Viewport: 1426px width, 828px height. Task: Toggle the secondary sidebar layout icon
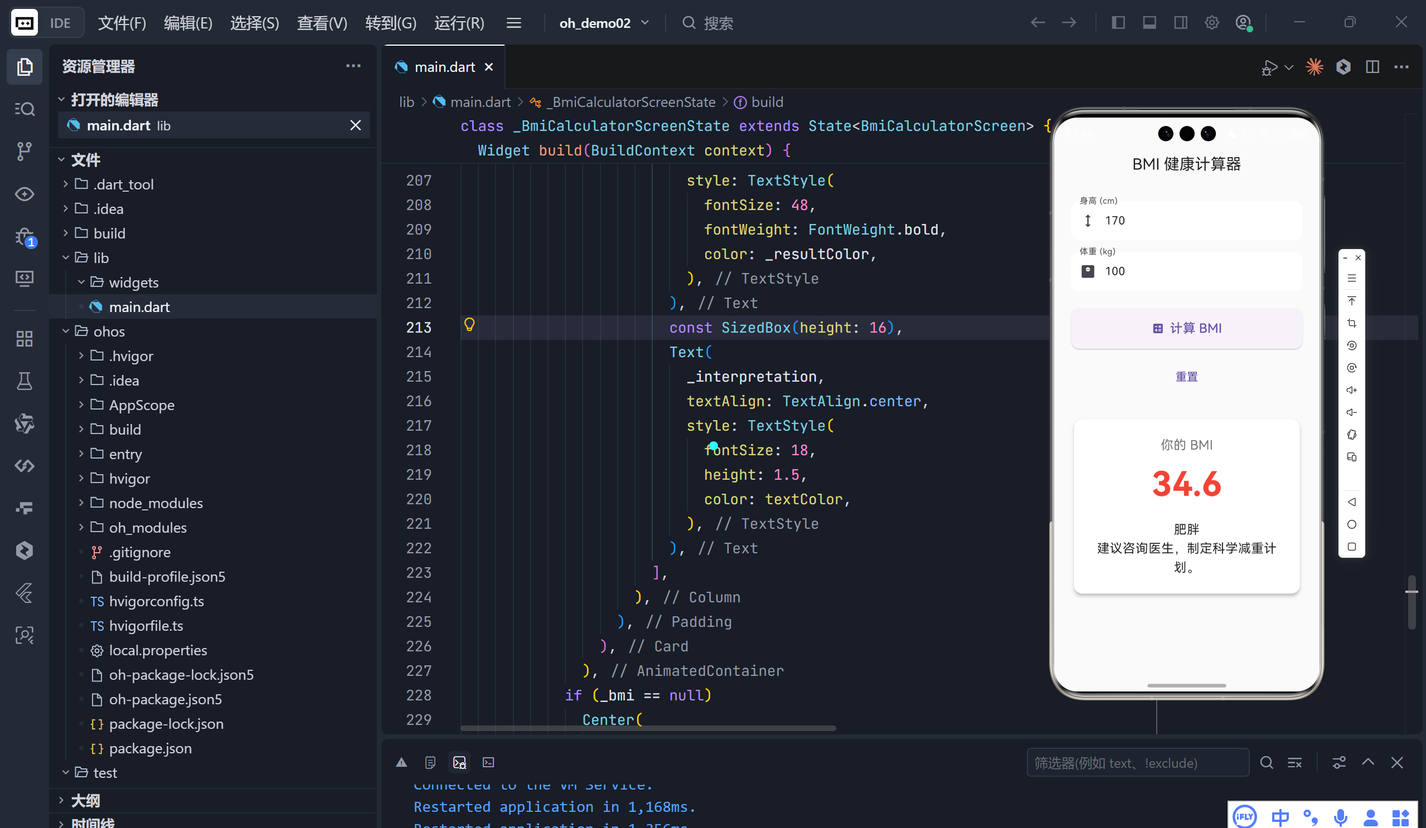1180,23
